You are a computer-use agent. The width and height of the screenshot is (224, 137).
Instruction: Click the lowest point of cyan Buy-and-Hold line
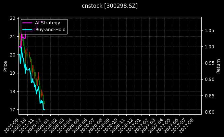pyautogui.click(x=44, y=110)
